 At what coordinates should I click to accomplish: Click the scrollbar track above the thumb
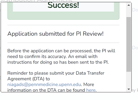click(x=129, y=12)
